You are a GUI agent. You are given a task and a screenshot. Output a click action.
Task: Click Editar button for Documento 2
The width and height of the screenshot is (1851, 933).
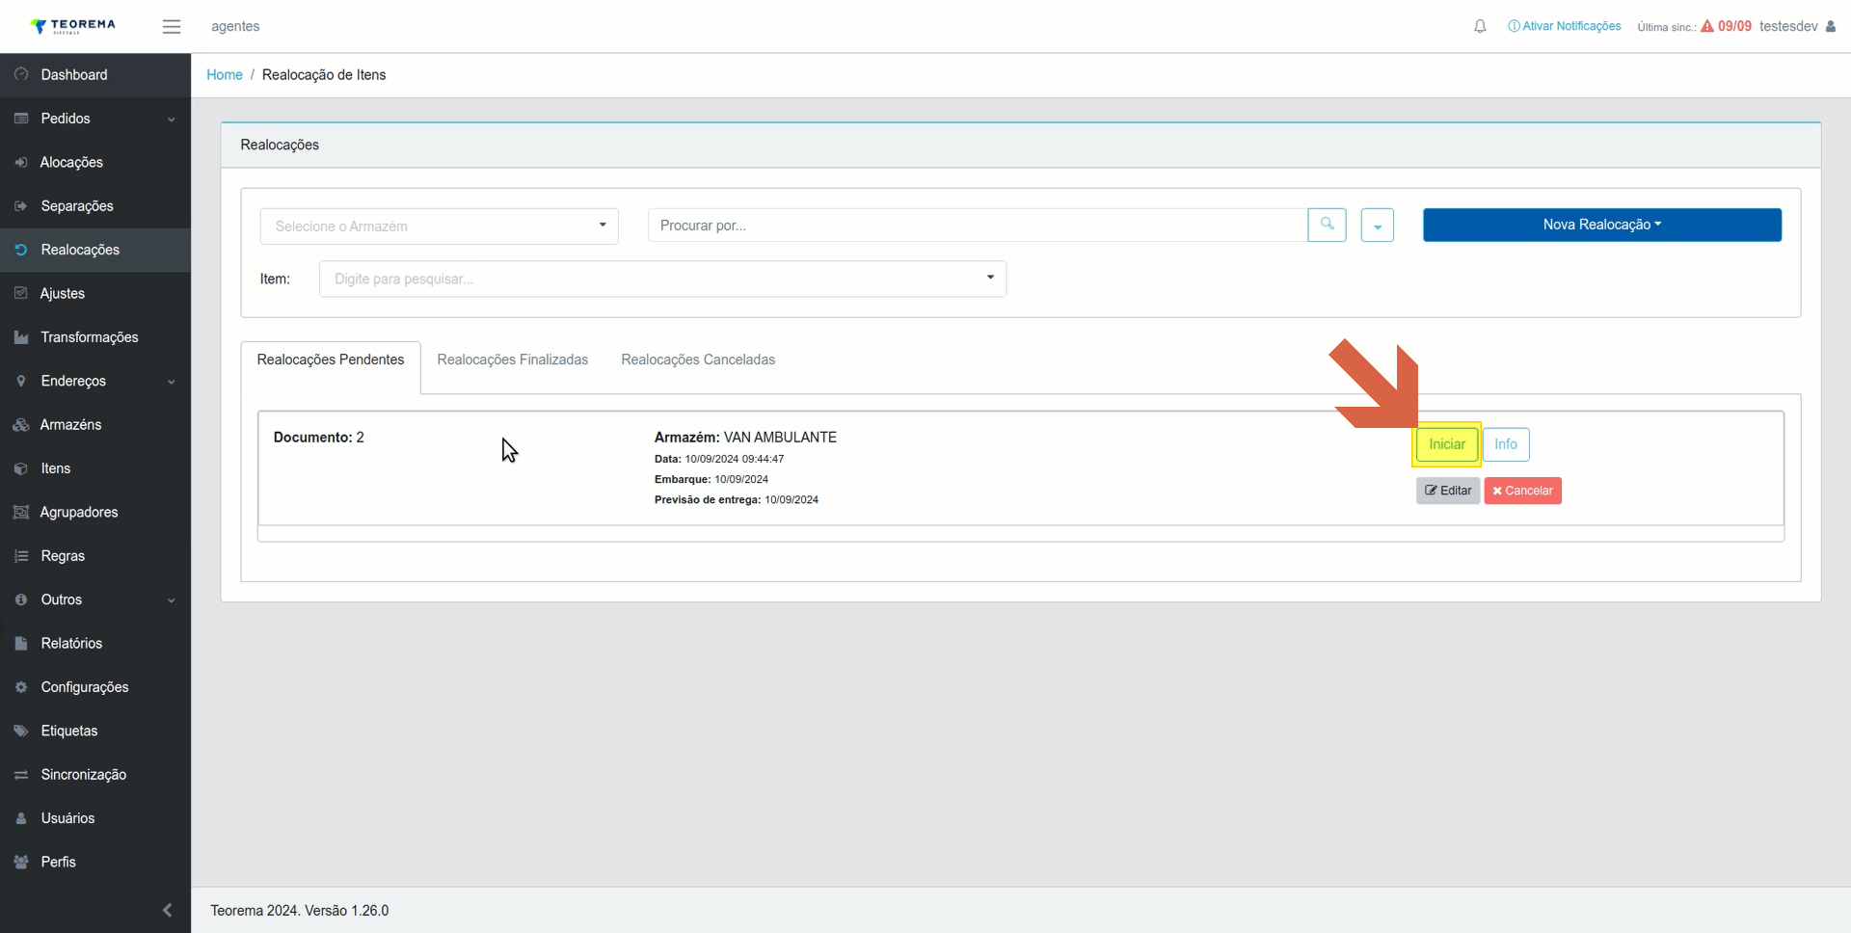click(1448, 491)
